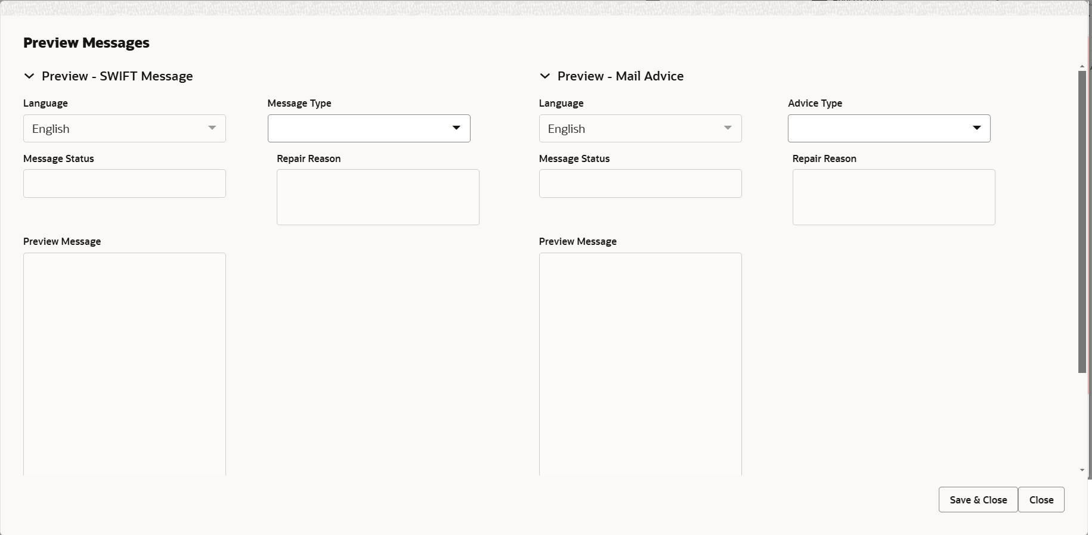Screen dimensions: 1092x535
Task: Open the Advice Type dropdown
Action: point(889,129)
